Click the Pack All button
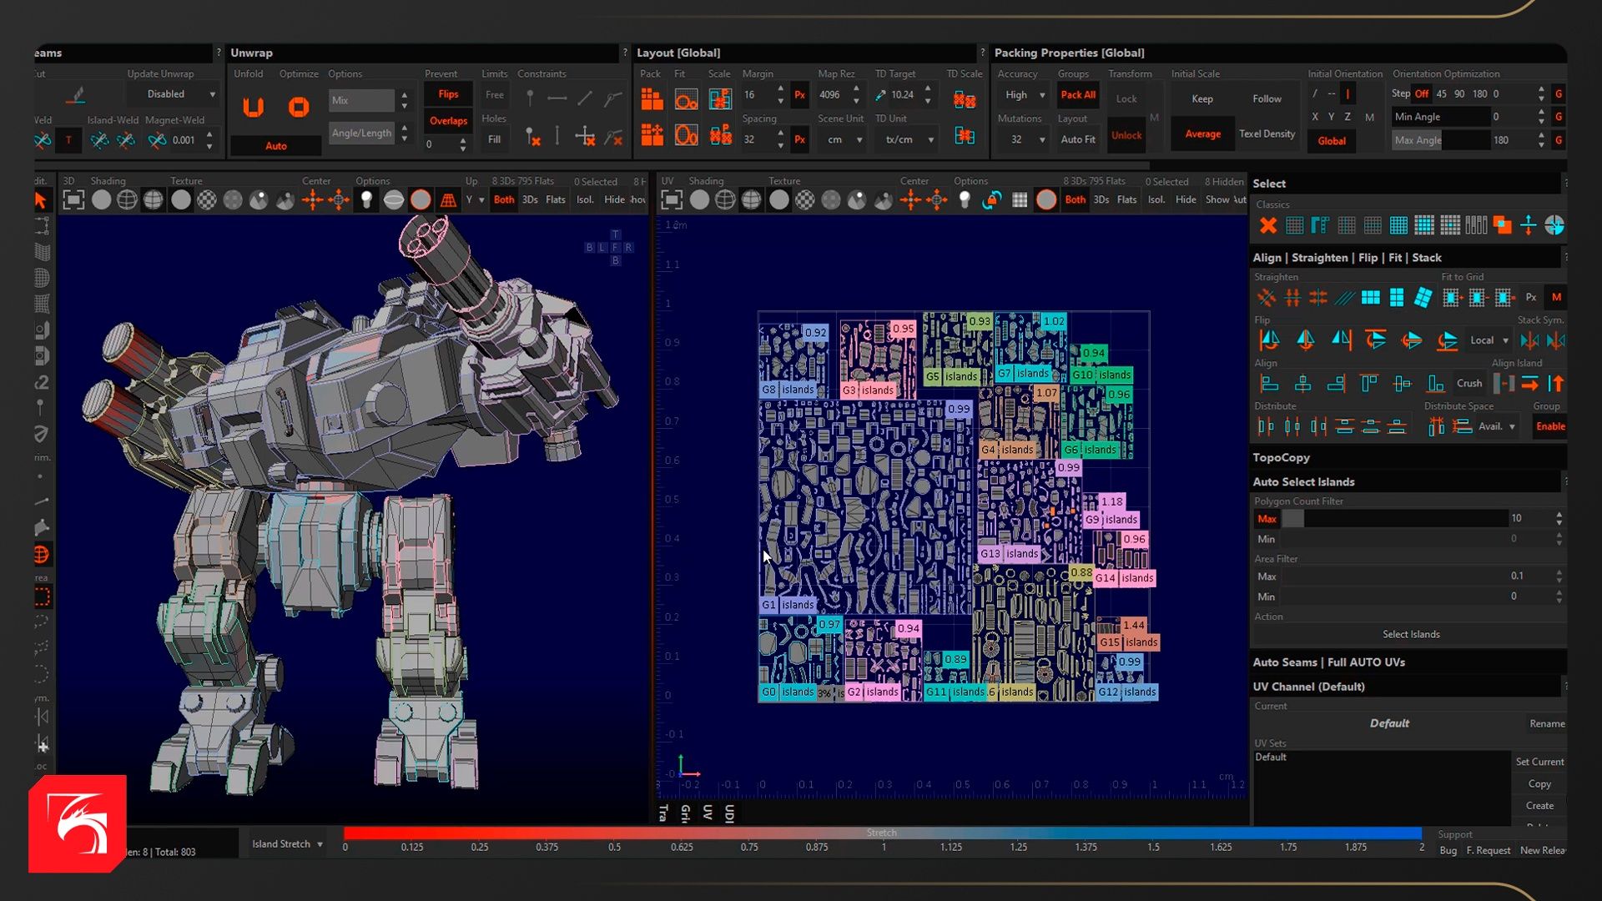The height and width of the screenshot is (901, 1602). (1078, 95)
